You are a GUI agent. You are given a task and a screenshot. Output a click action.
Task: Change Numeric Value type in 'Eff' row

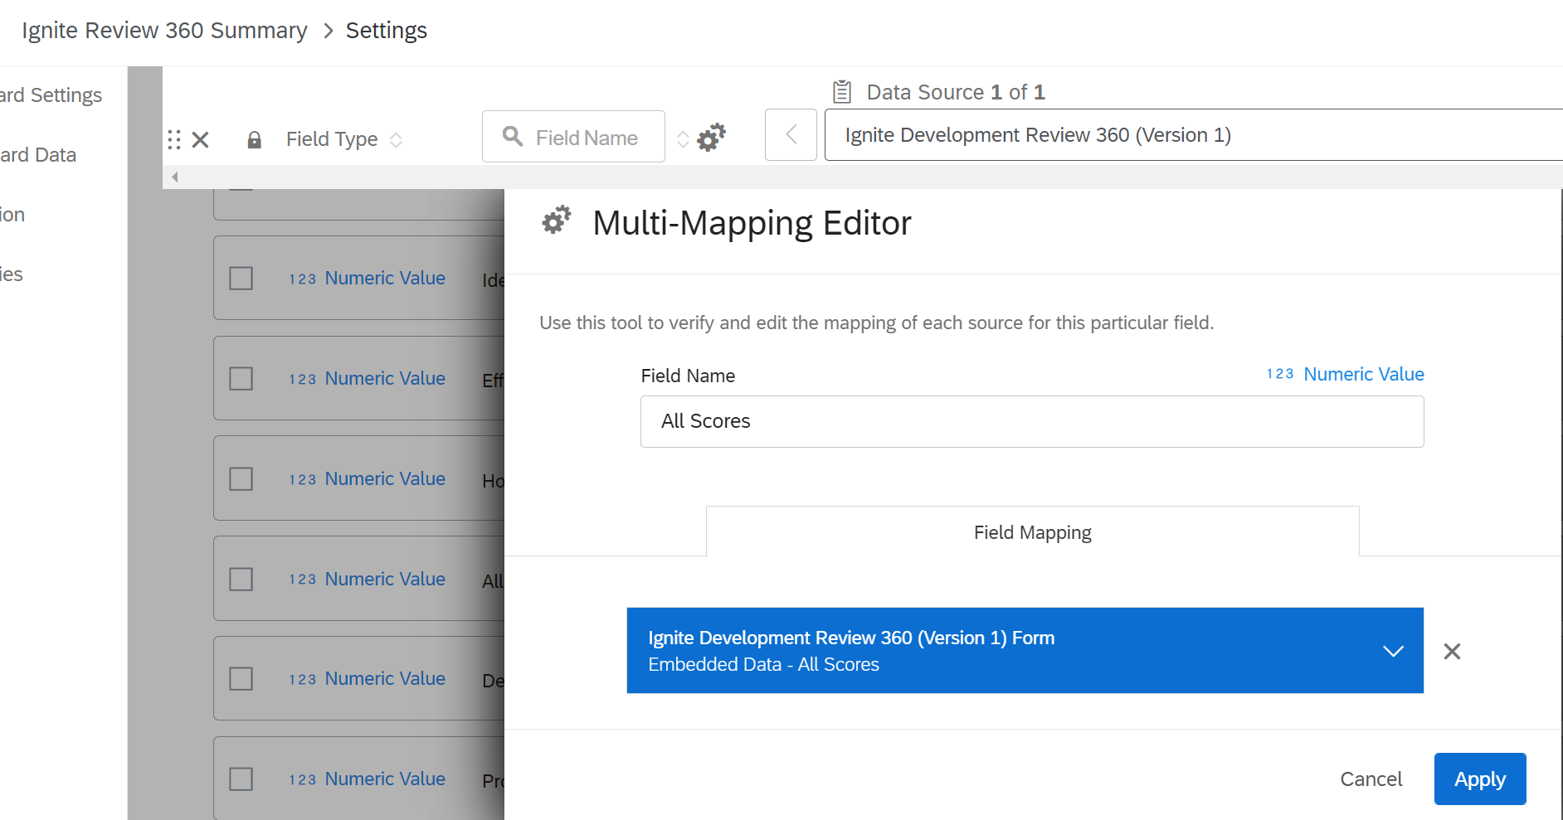tap(368, 379)
